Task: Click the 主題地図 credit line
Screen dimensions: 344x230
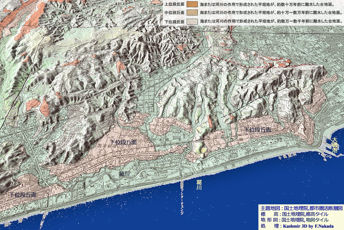Action: point(302,208)
